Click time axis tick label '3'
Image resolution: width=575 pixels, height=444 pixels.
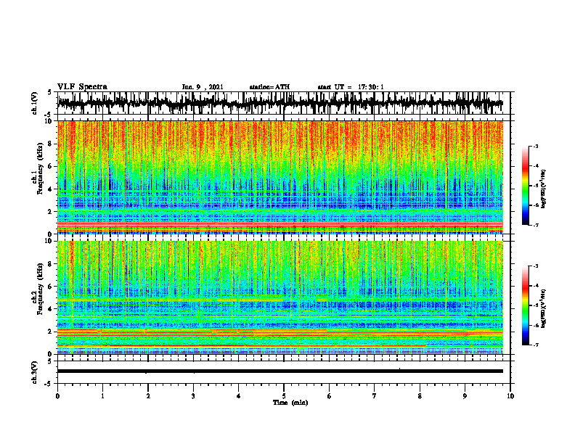click(x=193, y=396)
